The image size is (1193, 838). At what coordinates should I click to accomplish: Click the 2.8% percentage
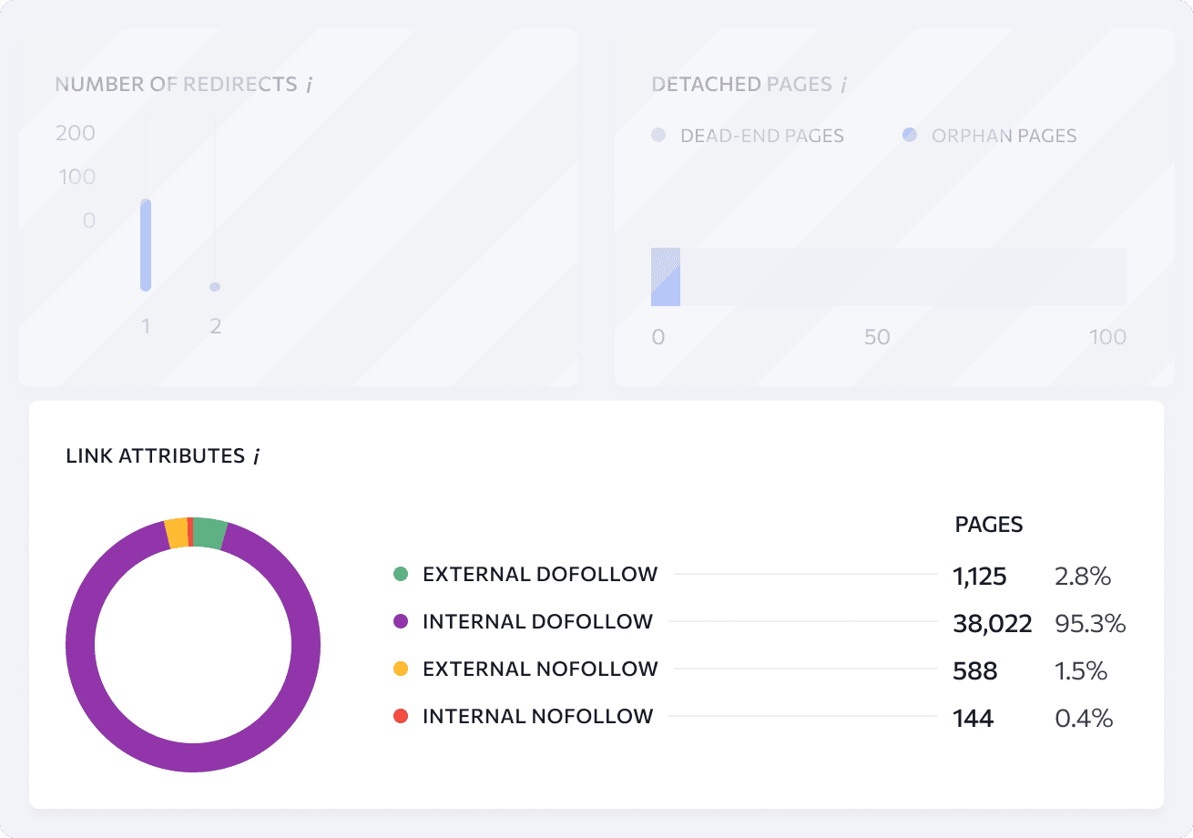pyautogui.click(x=1083, y=577)
